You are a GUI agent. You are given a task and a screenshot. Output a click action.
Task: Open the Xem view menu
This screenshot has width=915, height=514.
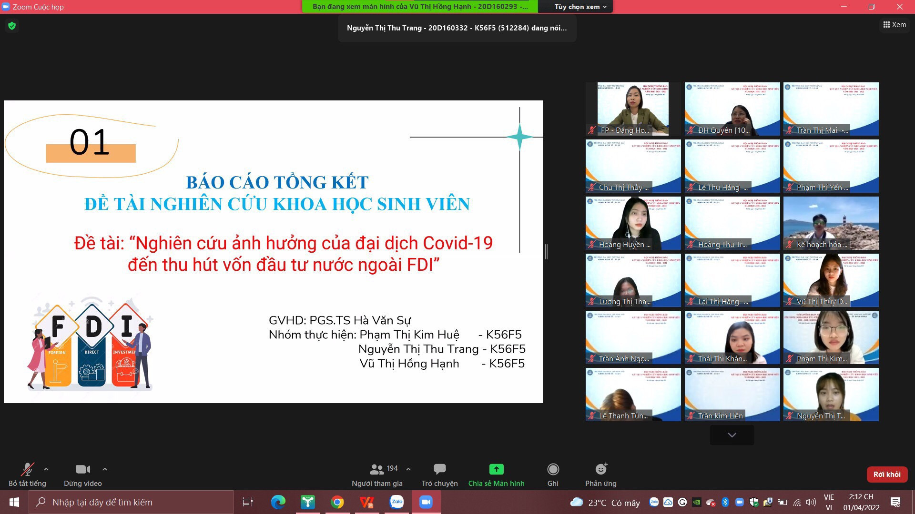pyautogui.click(x=895, y=25)
